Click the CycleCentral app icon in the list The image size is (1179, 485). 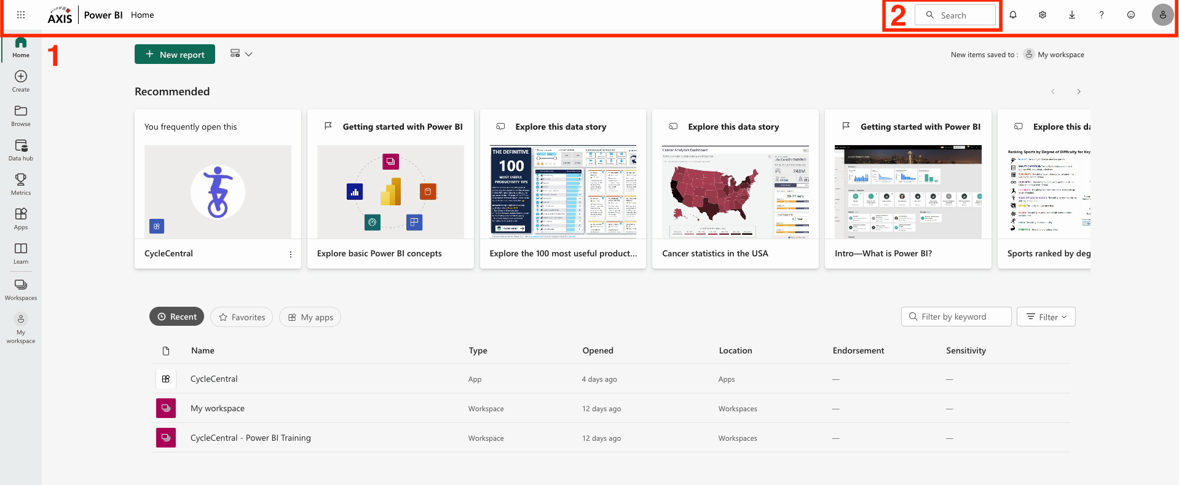[x=166, y=379]
